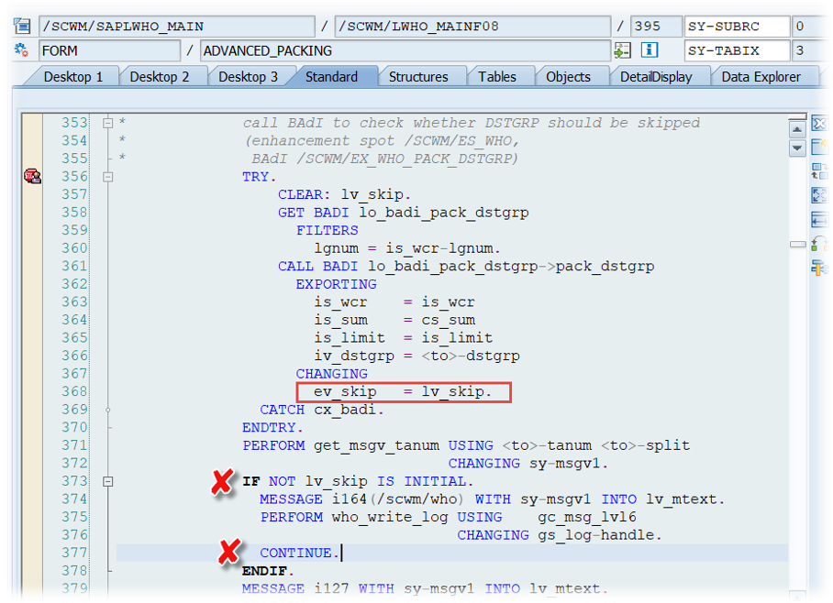Image resolution: width=833 pixels, height=603 pixels.
Task: Click the program display icon beside /SCWM/SAPLWHO_MAIN
Action: coord(22,26)
